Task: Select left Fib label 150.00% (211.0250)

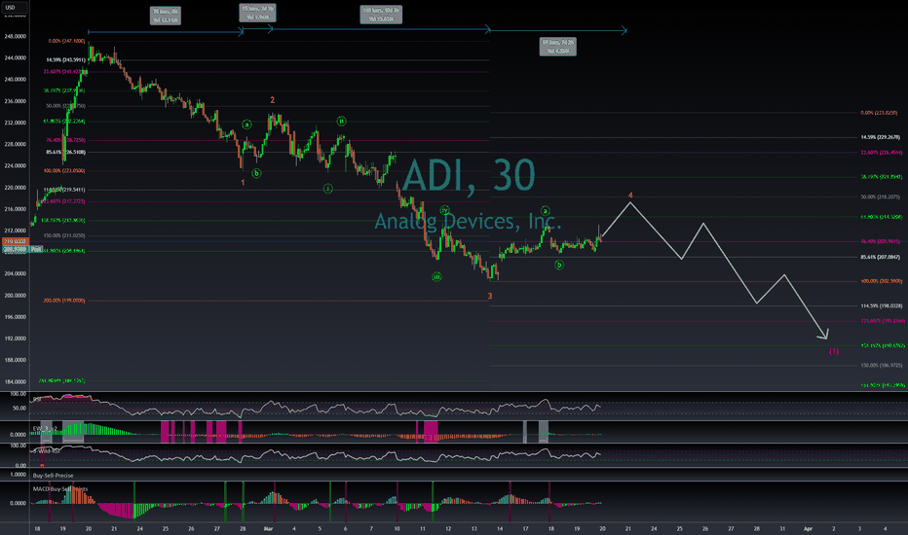Action: tap(64, 235)
